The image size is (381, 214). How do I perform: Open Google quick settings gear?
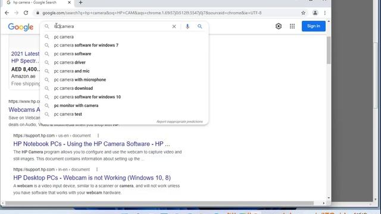pyautogui.click(x=279, y=26)
